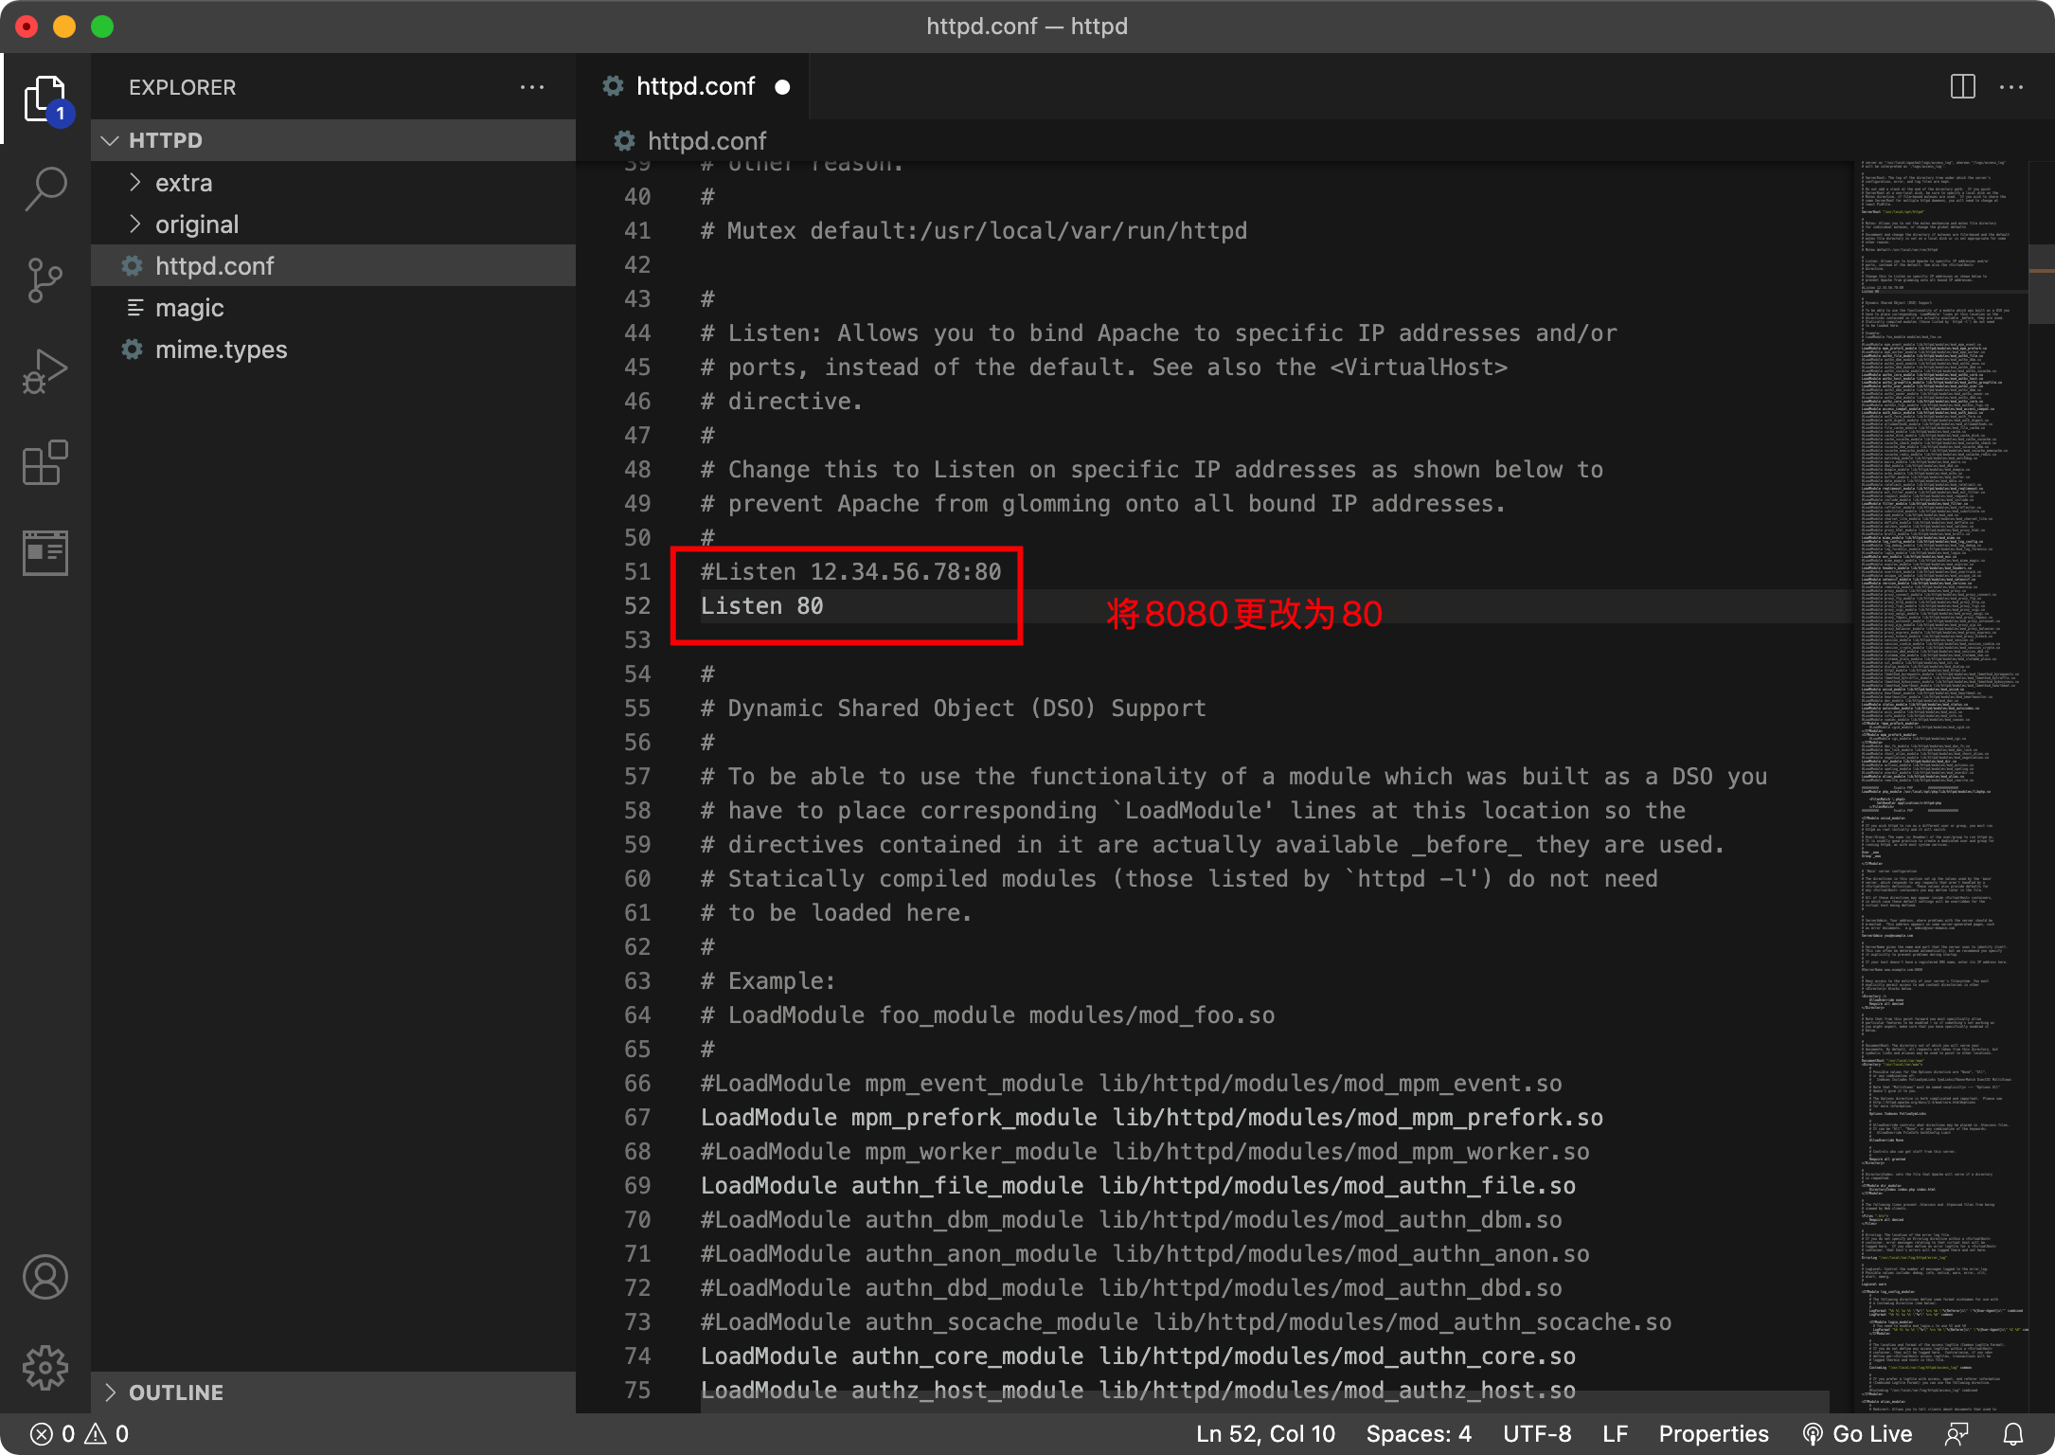The image size is (2055, 1455).
Task: Expand the extra folder
Action: point(184,183)
